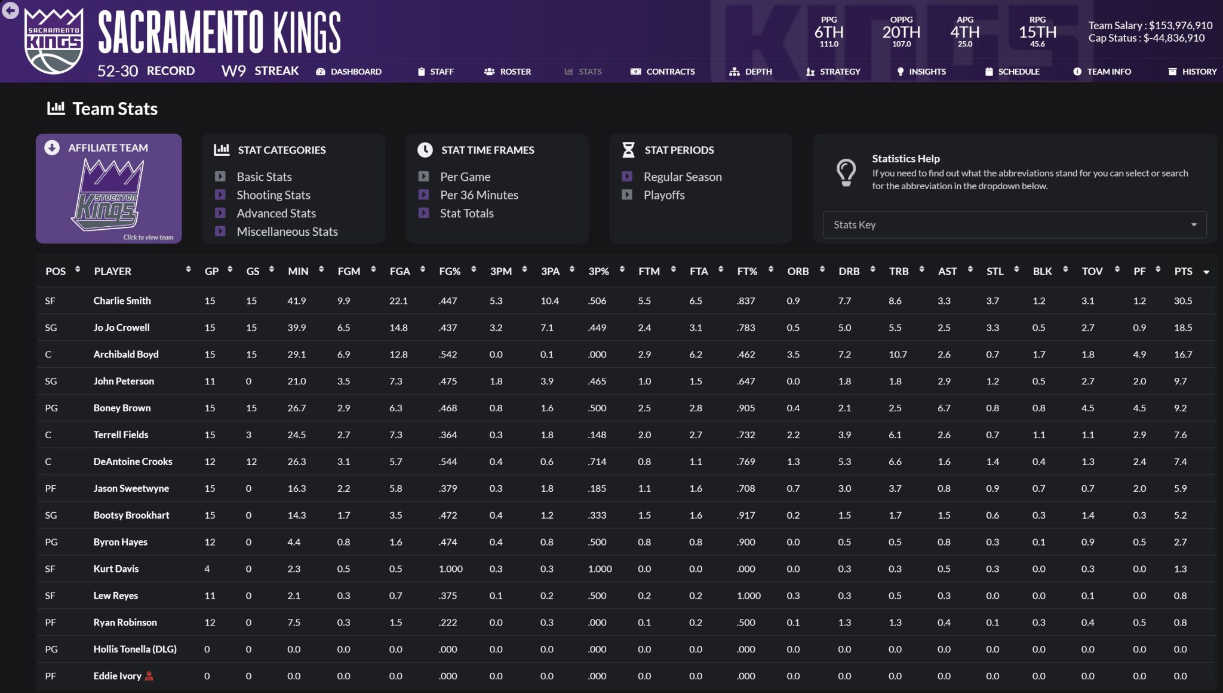Click the back arrow icon in the top-left corner
This screenshot has width=1223, height=693.
[10, 10]
